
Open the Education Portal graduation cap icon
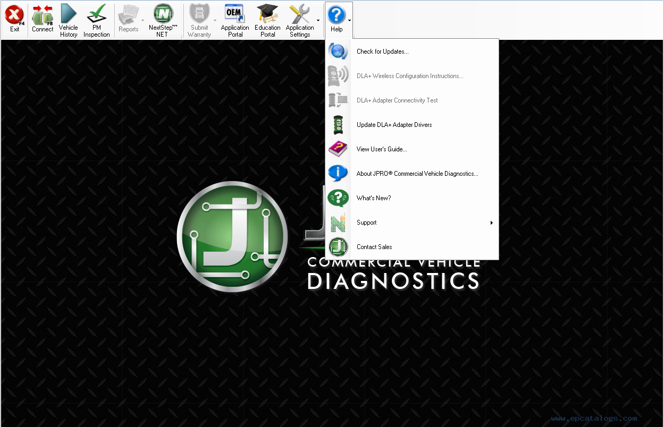(x=267, y=13)
